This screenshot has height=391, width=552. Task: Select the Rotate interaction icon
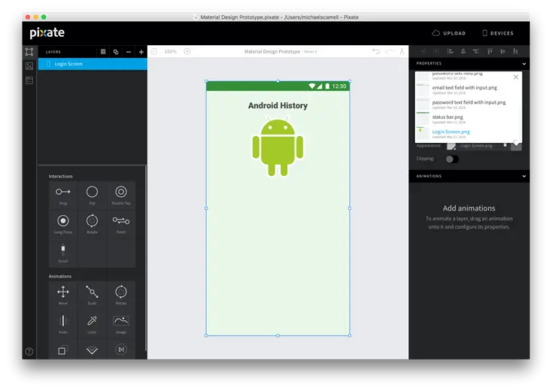pos(92,220)
